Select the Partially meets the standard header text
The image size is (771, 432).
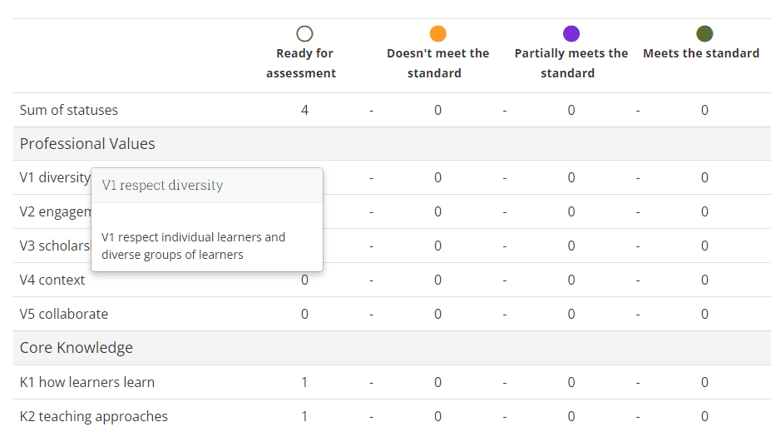(571, 63)
